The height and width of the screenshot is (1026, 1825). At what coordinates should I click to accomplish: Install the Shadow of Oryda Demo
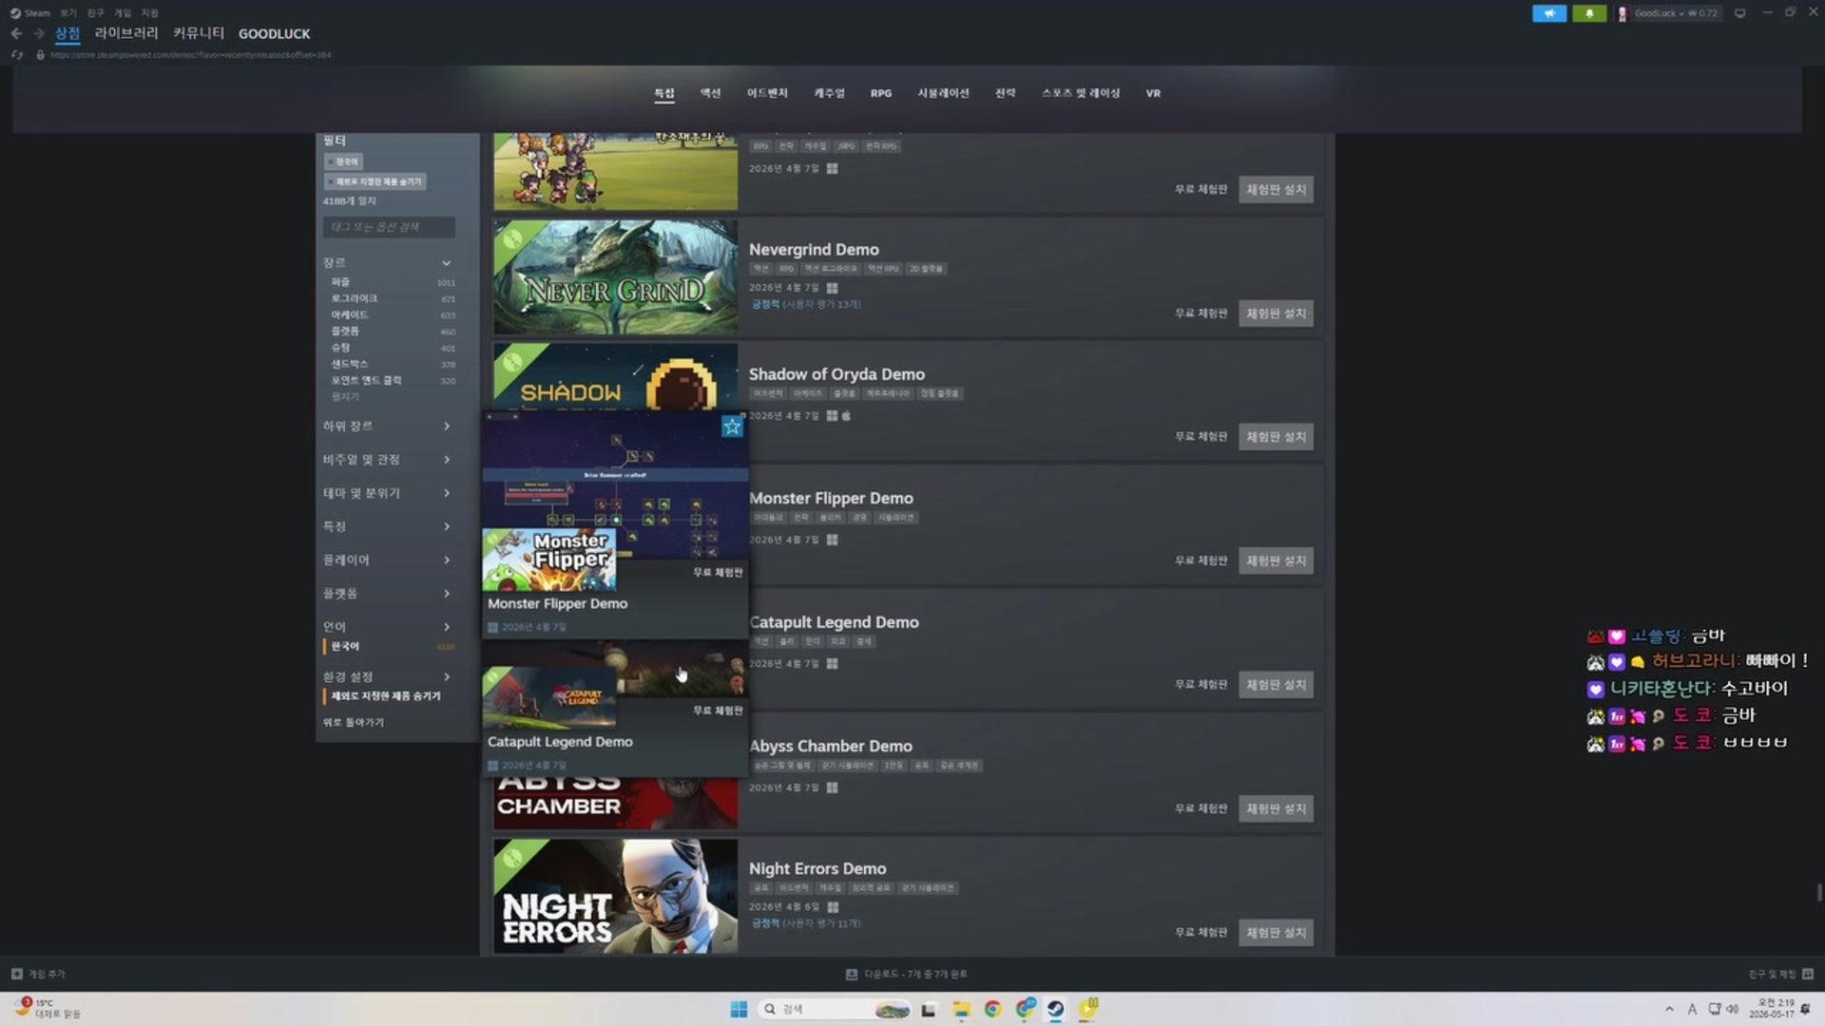coord(1276,437)
